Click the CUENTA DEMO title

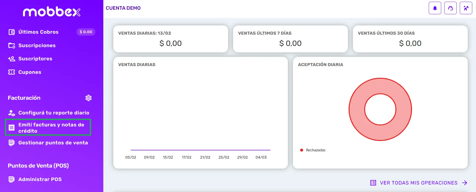[x=123, y=8]
